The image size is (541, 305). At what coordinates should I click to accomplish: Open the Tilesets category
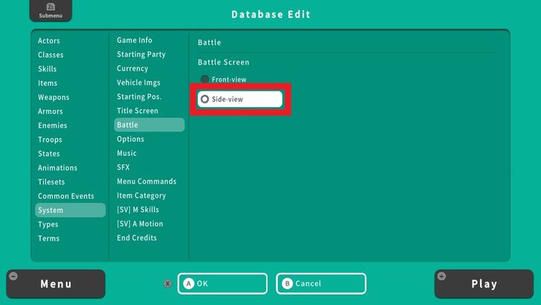(51, 182)
